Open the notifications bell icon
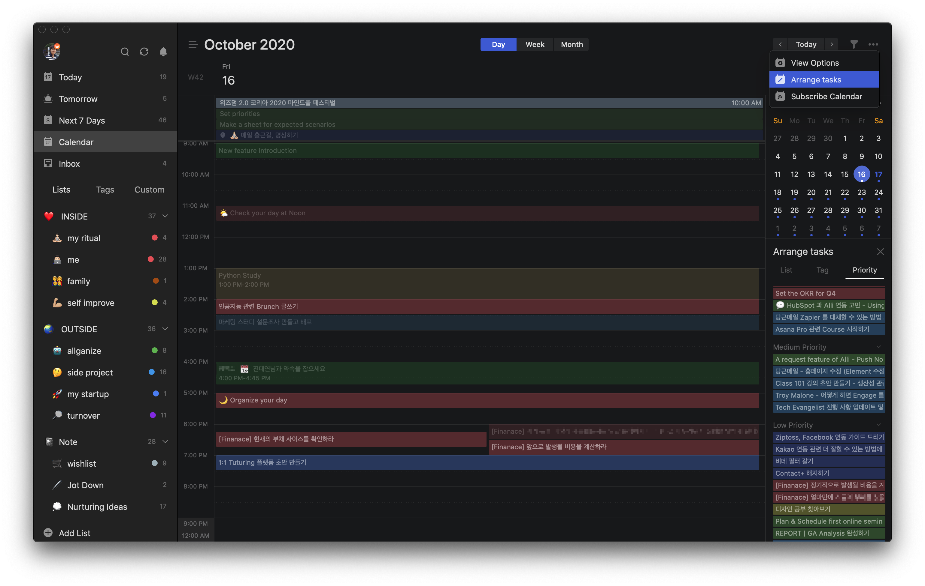This screenshot has width=925, height=586. coord(163,51)
